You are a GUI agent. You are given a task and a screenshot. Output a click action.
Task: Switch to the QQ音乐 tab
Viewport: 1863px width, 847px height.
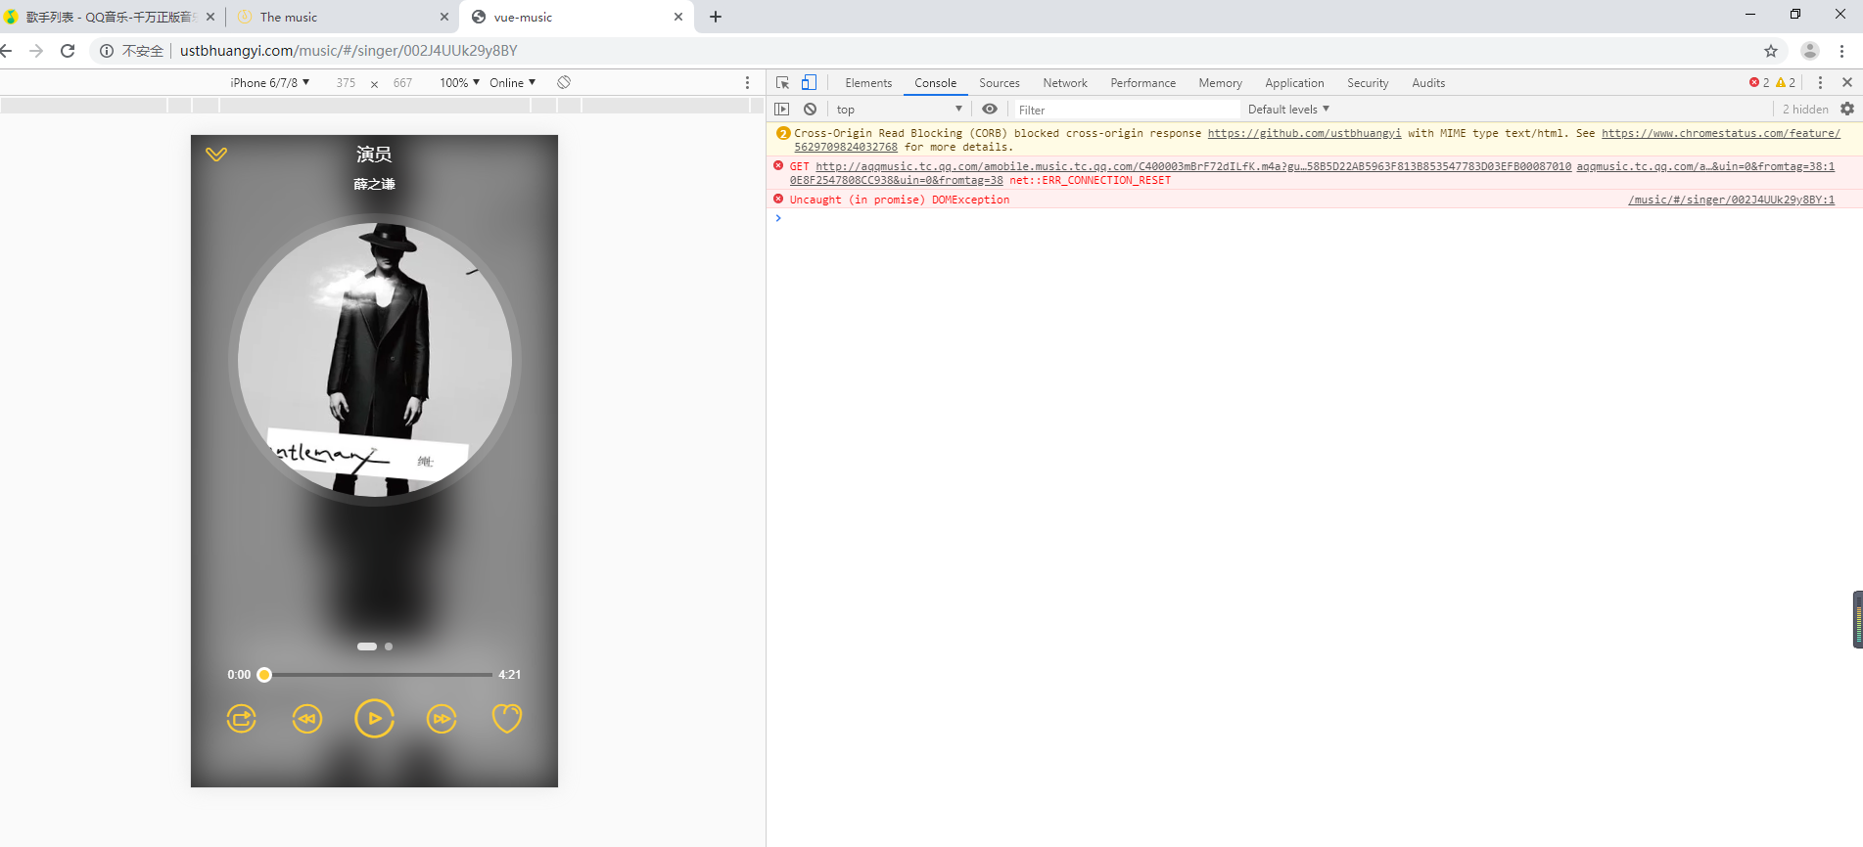(109, 17)
